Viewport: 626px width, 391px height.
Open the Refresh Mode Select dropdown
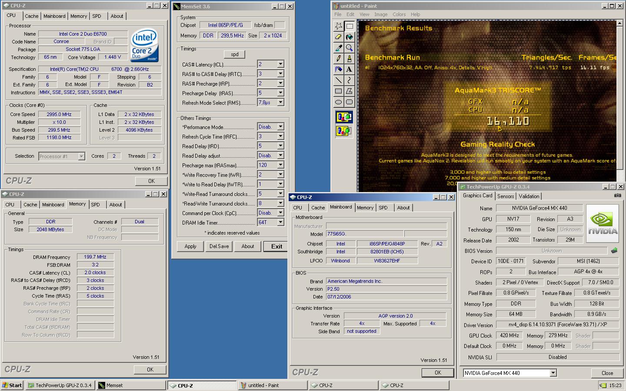[280, 103]
